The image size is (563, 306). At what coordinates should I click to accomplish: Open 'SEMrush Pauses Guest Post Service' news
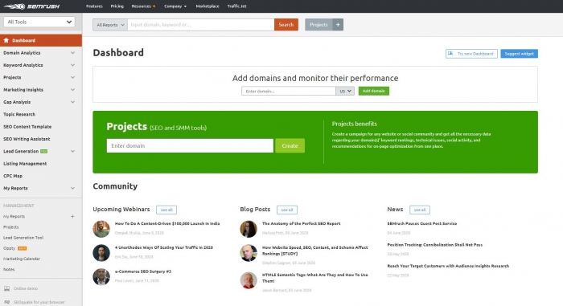point(422,223)
